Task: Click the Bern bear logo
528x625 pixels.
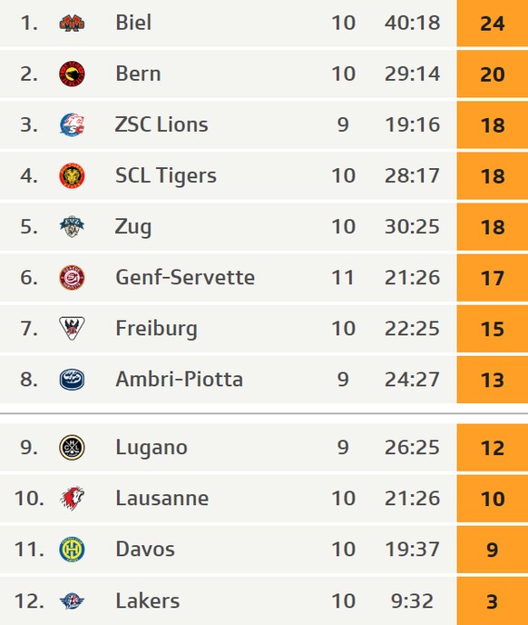Action: [x=72, y=74]
